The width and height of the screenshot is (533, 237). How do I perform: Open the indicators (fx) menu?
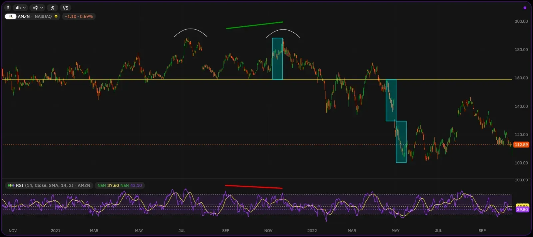(x=53, y=8)
